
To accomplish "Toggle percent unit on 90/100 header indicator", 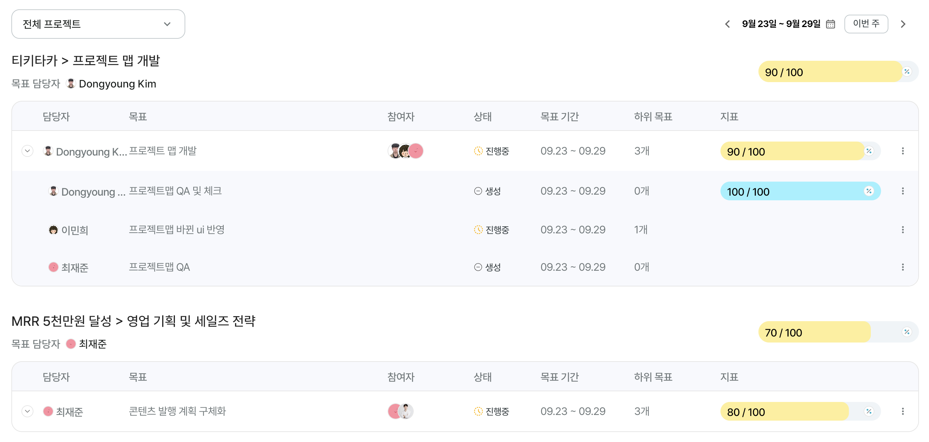I will 907,72.
